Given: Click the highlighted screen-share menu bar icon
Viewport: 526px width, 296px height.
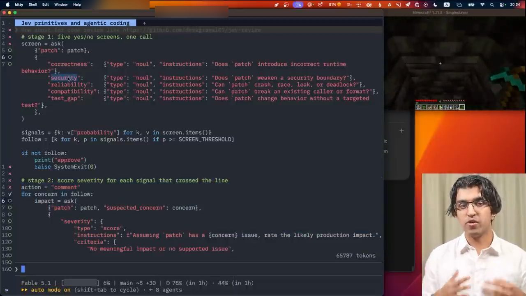Looking at the screenshot, I should coord(298,5).
